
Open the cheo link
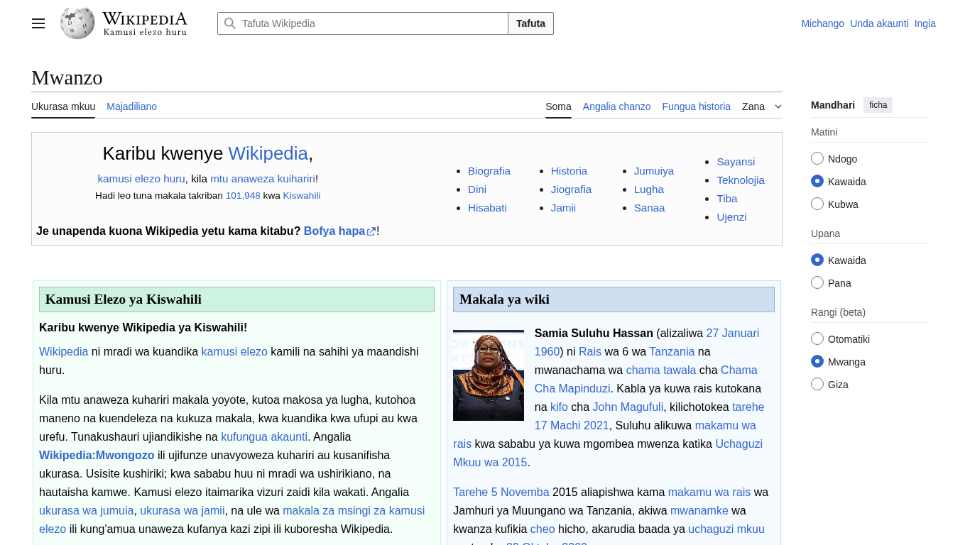click(x=543, y=529)
